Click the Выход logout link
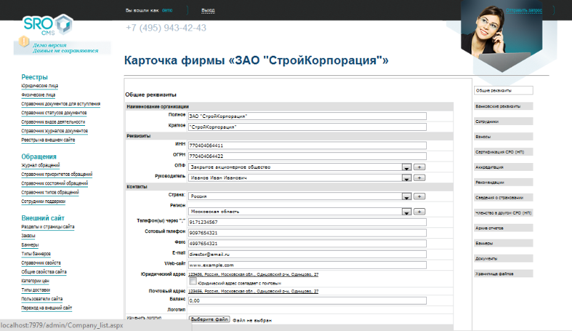The height and width of the screenshot is (331, 572). point(208,11)
